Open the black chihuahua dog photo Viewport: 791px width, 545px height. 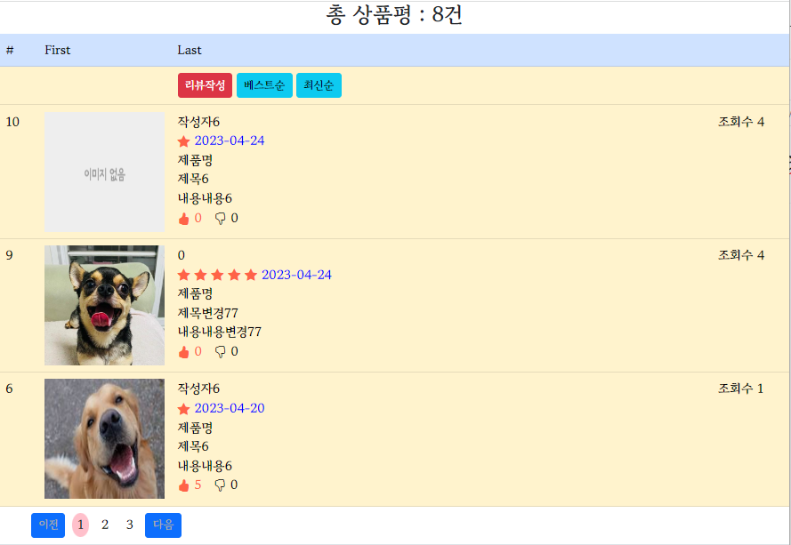(104, 306)
